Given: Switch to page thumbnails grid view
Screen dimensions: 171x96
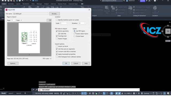Looking at the screenshot, I should click(50, 20).
